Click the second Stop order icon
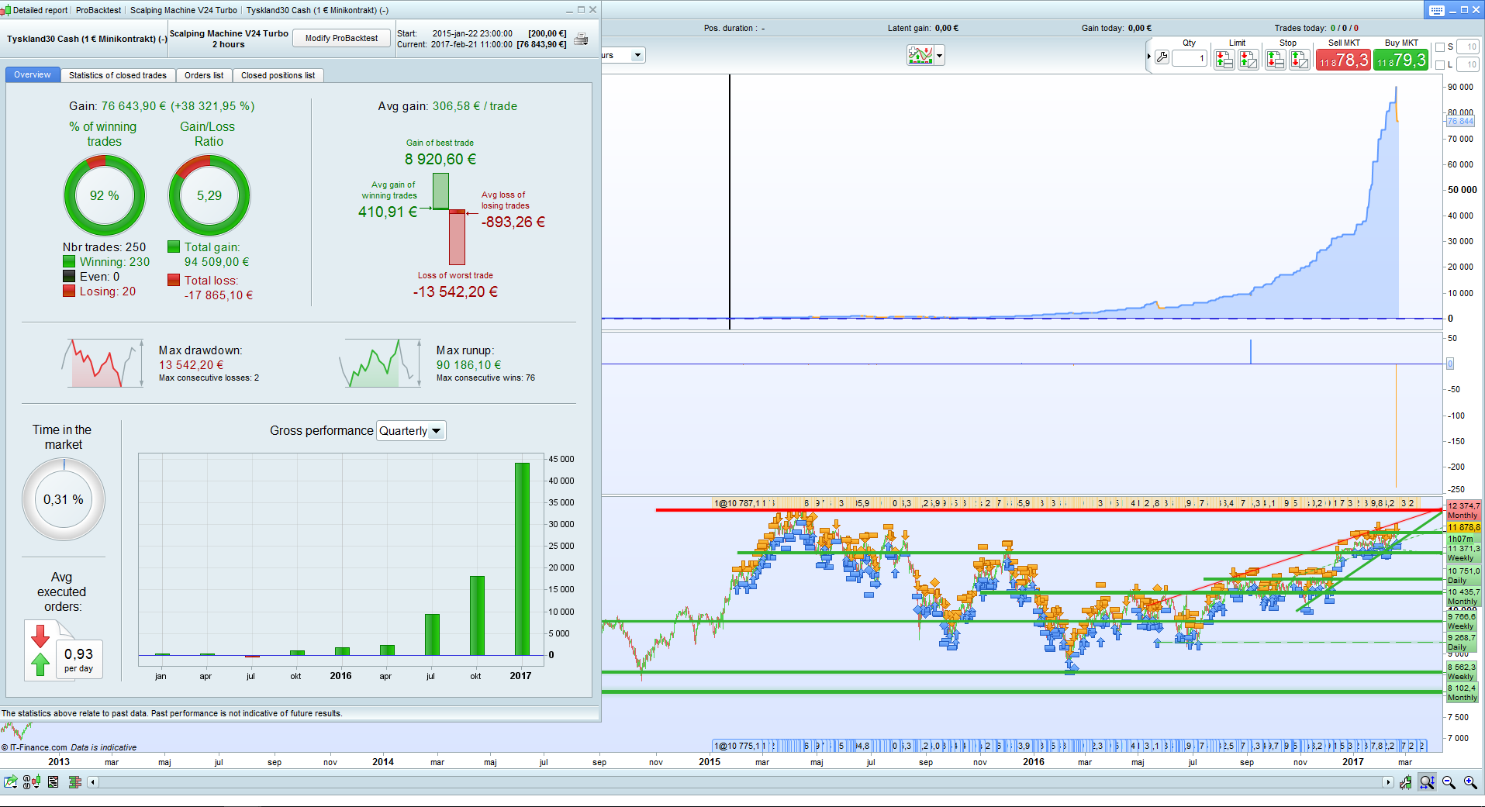 coord(1300,59)
